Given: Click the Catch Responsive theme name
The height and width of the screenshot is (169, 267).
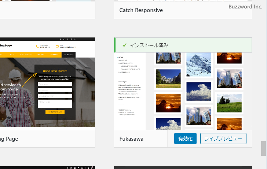Looking at the screenshot, I should [141, 10].
